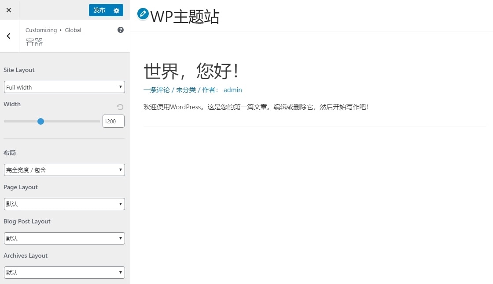The image size is (493, 284).
Task: Select Global in the breadcrumb path
Action: 73,30
